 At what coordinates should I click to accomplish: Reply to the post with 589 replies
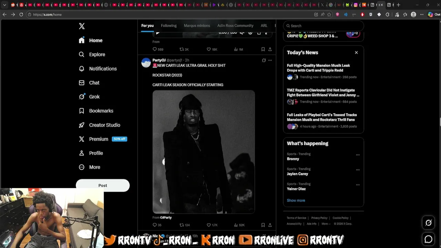(158, 49)
